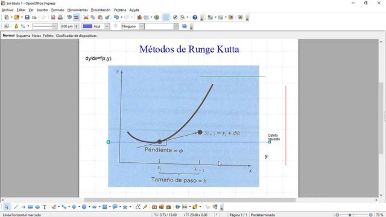
Task: Select the basic shapes diamond tool
Action: 74,207
